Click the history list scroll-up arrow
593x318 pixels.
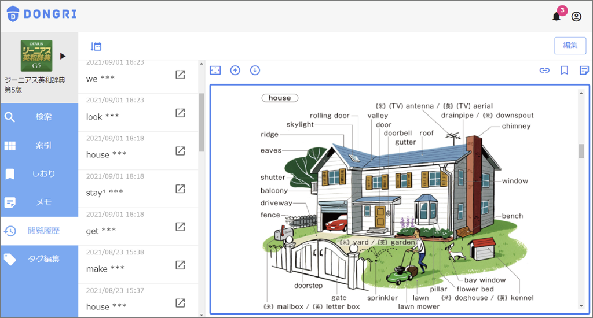[201, 64]
